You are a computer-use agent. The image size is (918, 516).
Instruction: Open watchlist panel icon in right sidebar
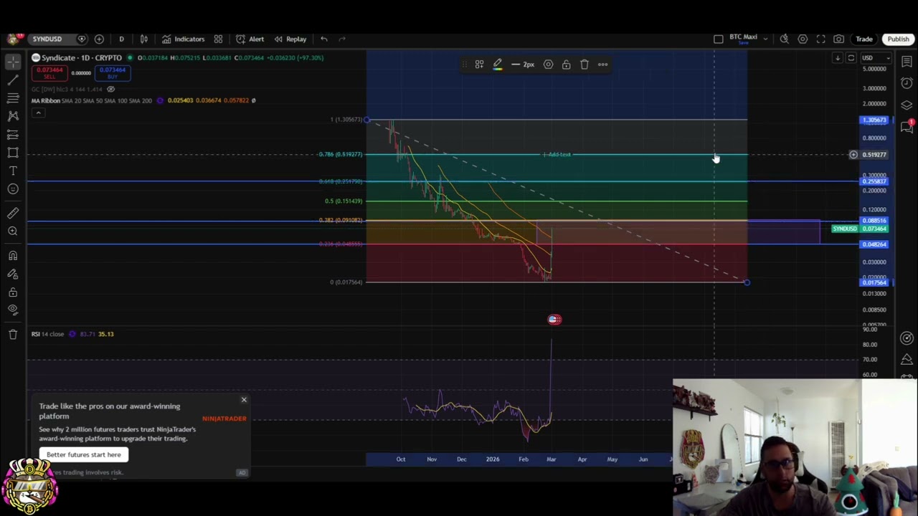(x=907, y=62)
